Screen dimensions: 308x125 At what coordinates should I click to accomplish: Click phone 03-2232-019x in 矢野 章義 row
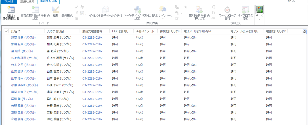92,106
